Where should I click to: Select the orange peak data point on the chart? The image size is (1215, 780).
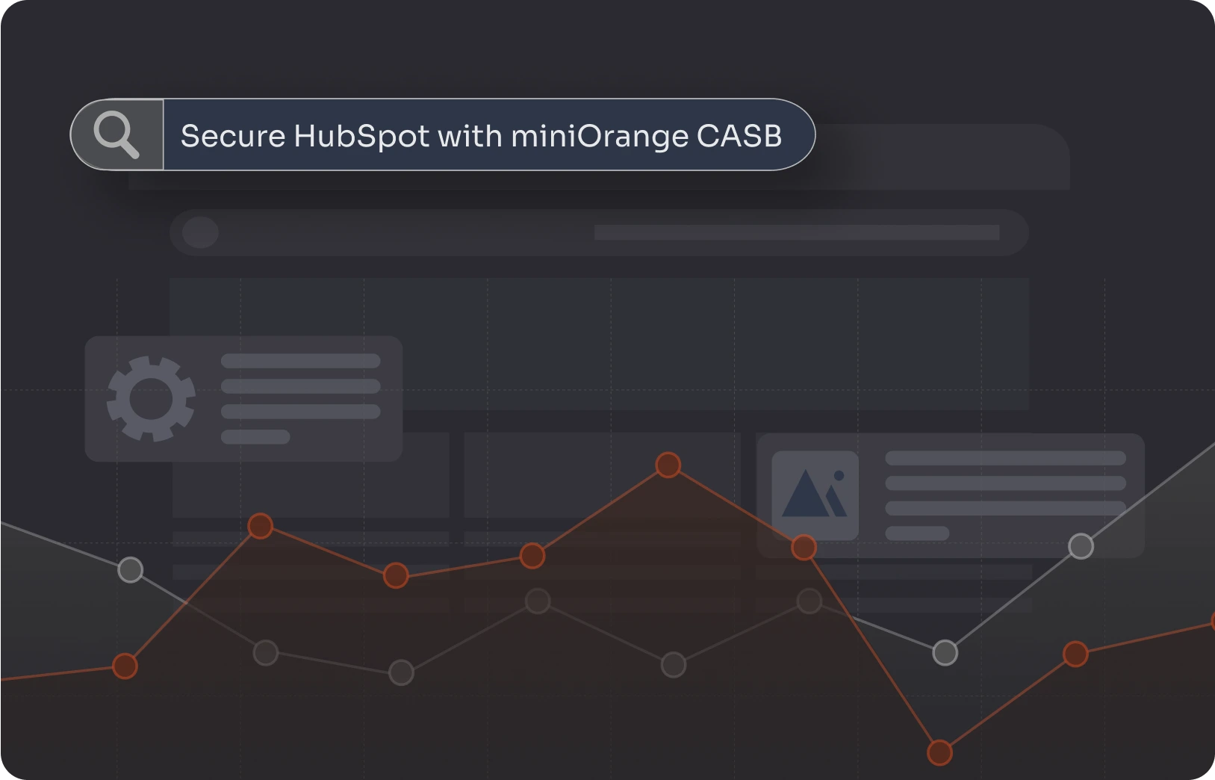[x=667, y=465]
